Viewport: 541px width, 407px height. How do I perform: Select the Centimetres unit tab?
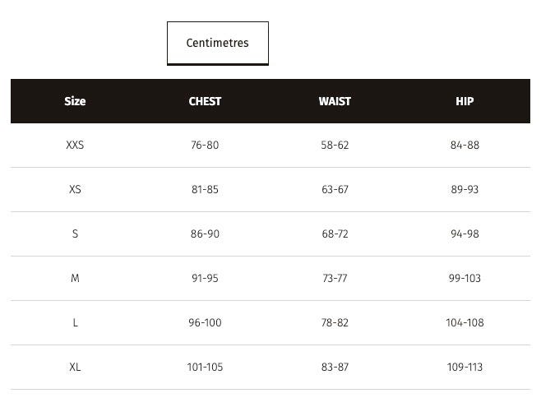point(218,43)
